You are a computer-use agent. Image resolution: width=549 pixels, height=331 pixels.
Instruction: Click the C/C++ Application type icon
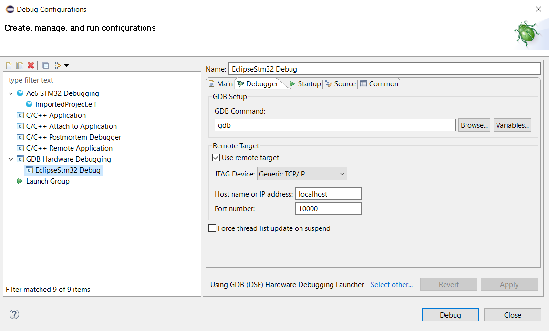pos(21,115)
